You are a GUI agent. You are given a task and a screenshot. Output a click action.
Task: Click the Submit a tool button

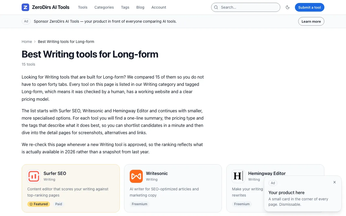pyautogui.click(x=310, y=7)
